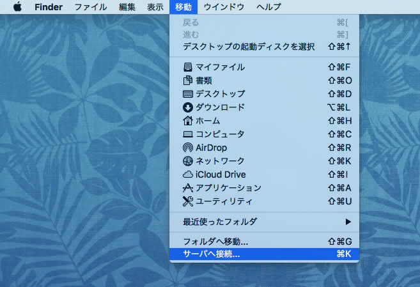The image size is (420, 287).
Task: Choose デスクトップの起動ディスクを選択
Action: pyautogui.click(x=265, y=47)
